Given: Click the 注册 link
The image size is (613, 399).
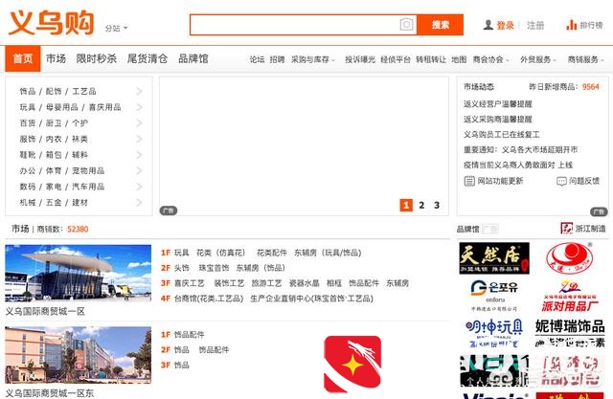Looking at the screenshot, I should tap(535, 26).
